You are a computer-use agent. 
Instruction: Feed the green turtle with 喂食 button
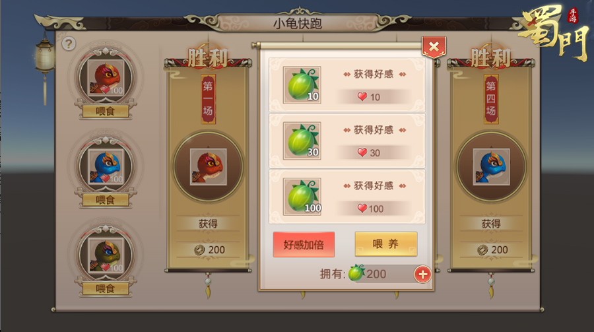[106, 289]
